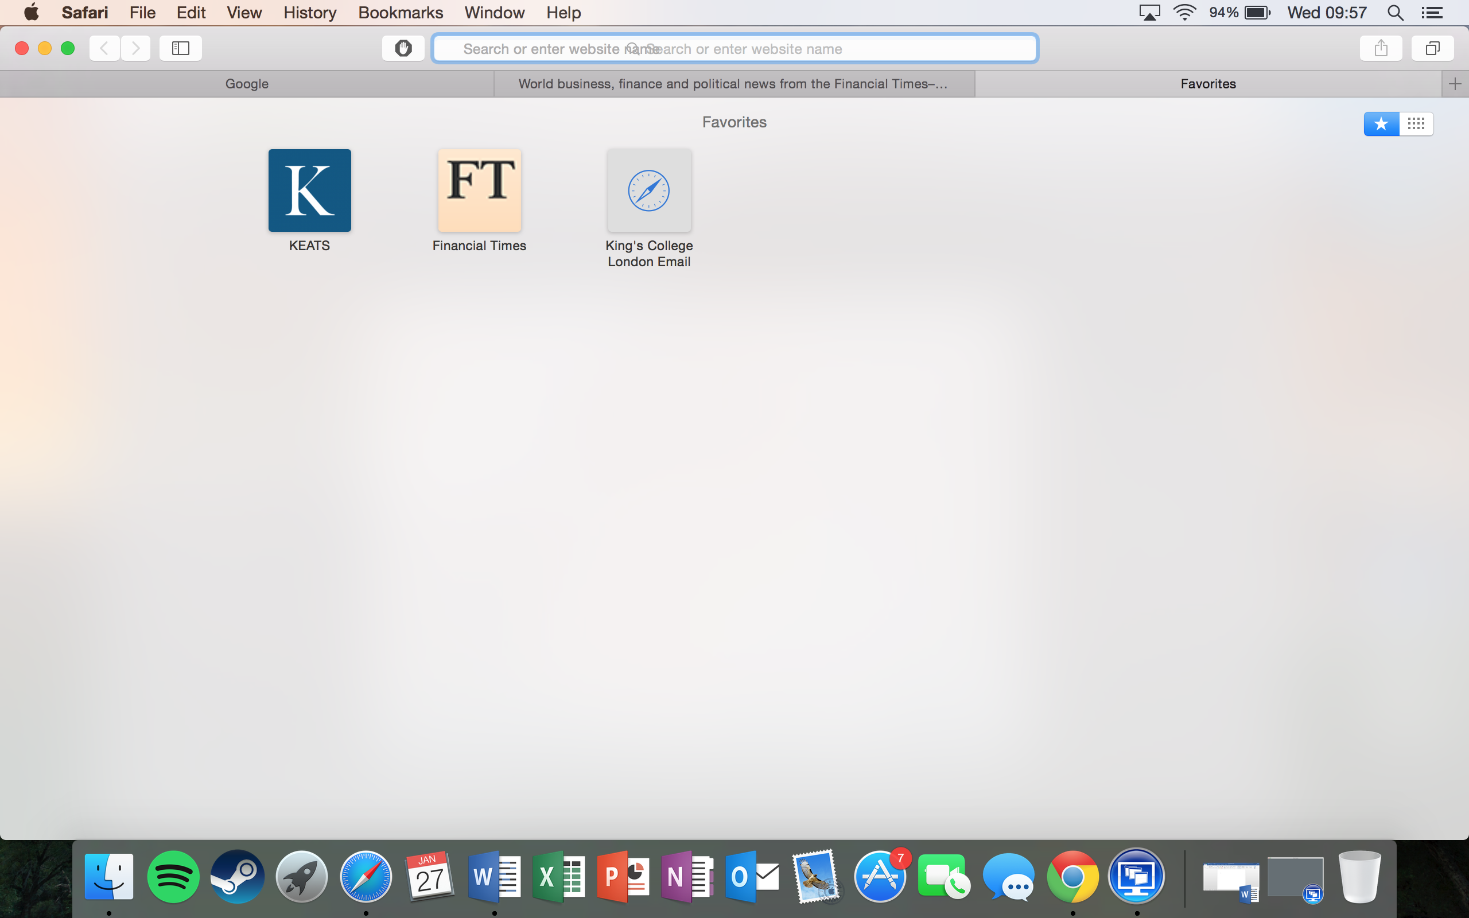Click the privacy shield extension icon
This screenshot has height=918, width=1469.
pos(403,48)
